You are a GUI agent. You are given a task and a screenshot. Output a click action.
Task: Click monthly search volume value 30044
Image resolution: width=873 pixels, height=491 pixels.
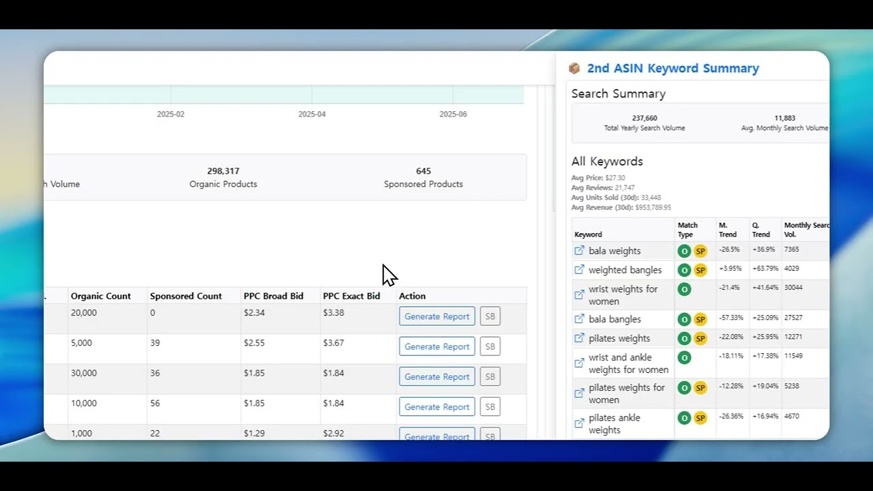pyautogui.click(x=793, y=288)
